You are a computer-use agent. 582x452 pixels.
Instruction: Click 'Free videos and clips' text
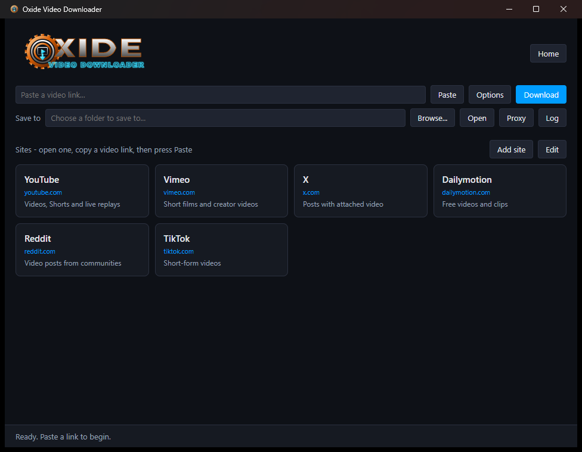[475, 204]
